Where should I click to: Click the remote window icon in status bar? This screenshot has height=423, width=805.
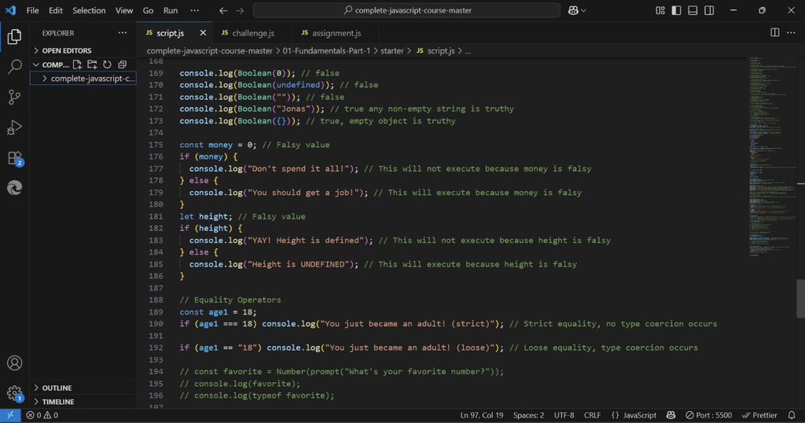pyautogui.click(x=10, y=415)
